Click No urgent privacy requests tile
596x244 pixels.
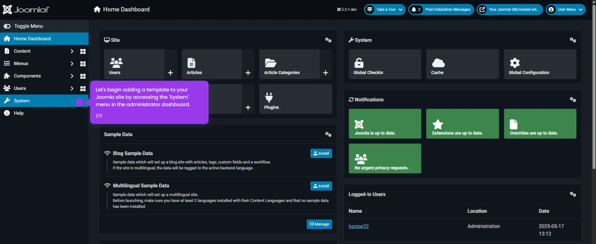click(x=385, y=159)
